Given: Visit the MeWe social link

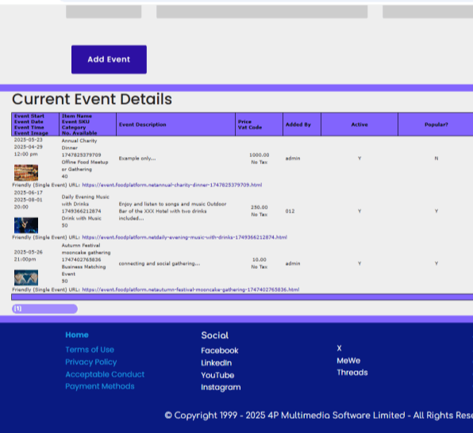Looking at the screenshot, I should [348, 361].
